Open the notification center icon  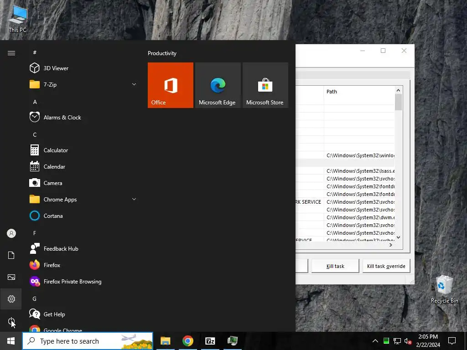click(452, 341)
